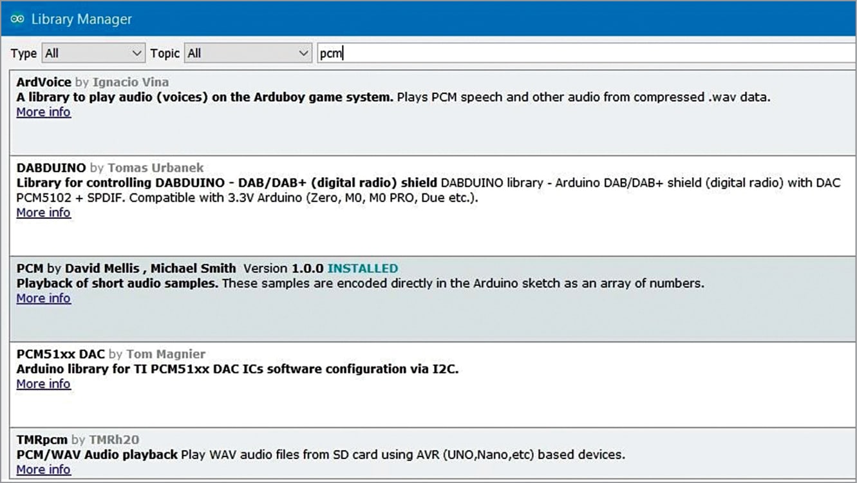This screenshot has width=857, height=483.
Task: Open More info for the DABDUINO library
Action: (43, 213)
